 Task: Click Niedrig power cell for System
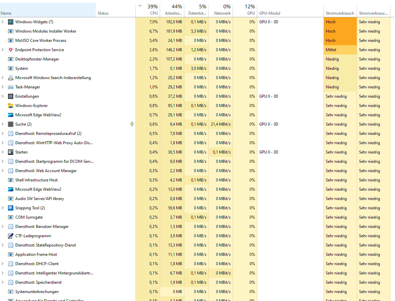click(340, 68)
